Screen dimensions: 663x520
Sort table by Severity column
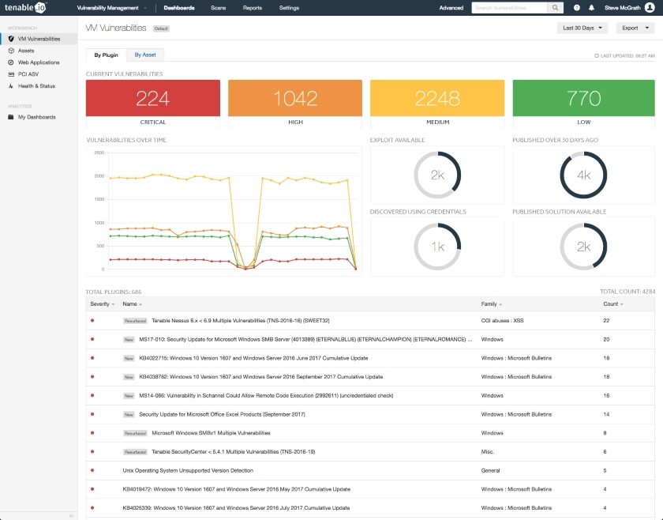pyautogui.click(x=102, y=304)
